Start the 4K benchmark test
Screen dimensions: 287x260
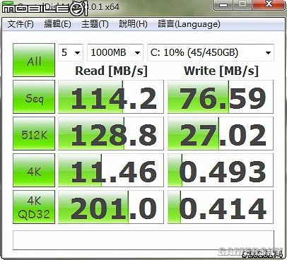coord(34,170)
